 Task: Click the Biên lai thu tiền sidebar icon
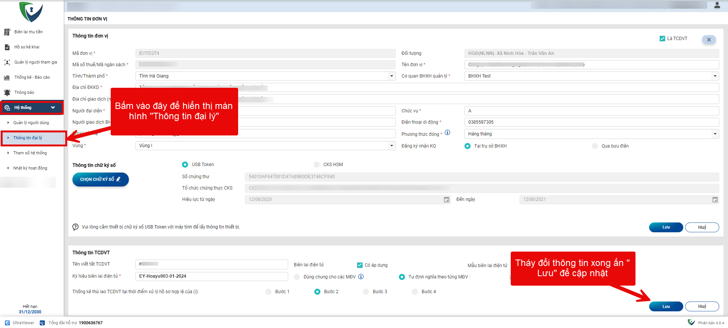7,32
